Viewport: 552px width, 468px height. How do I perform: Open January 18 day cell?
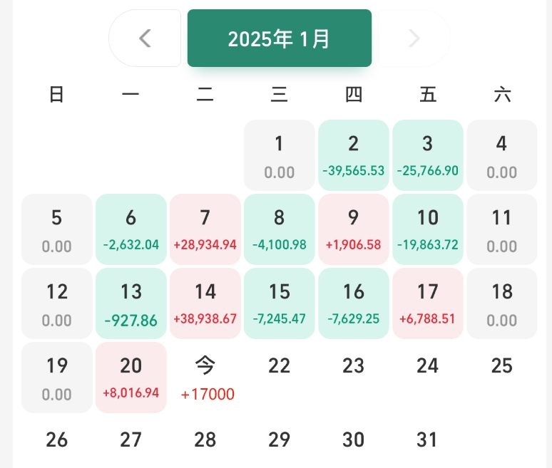click(x=502, y=303)
